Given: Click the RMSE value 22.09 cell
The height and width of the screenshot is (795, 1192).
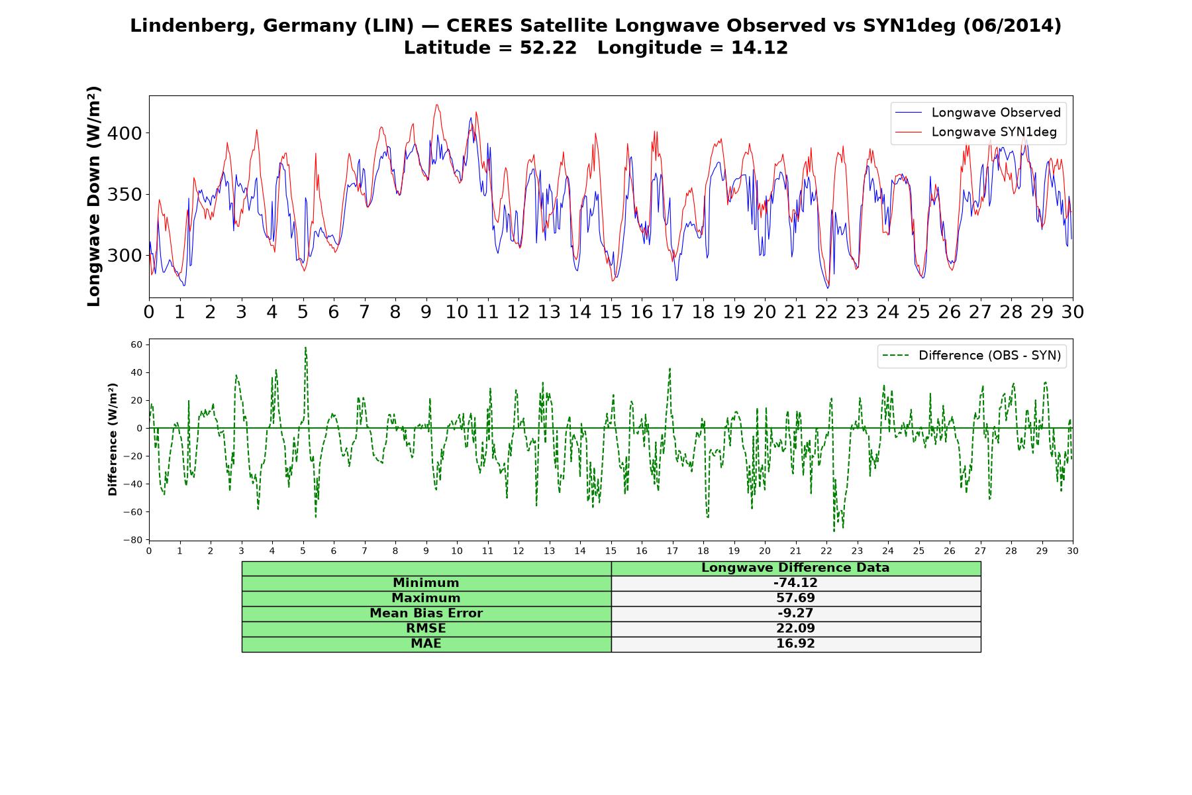Looking at the screenshot, I should point(795,629).
